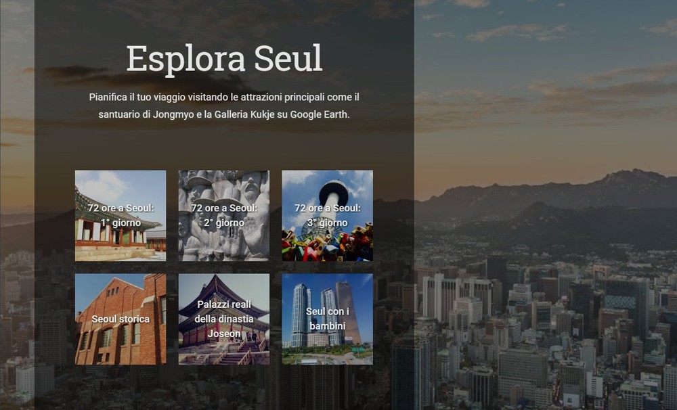Screen dimensions: 677x410
Task: Select the Seoul storica brick building tile
Action: click(121, 319)
